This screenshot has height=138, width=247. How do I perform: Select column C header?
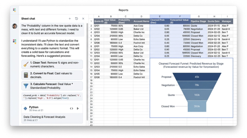[126, 16]
